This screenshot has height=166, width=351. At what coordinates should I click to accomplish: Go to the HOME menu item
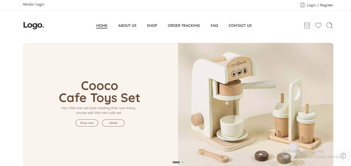102,26
